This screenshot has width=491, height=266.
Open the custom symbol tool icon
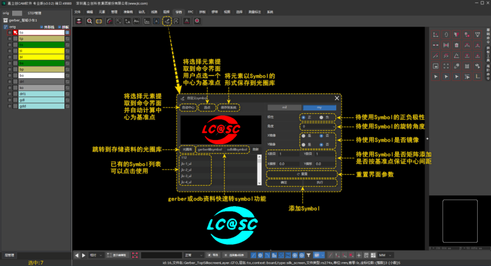point(167,21)
